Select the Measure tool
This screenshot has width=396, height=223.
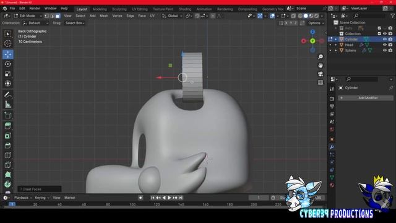pyautogui.click(x=8, y=105)
